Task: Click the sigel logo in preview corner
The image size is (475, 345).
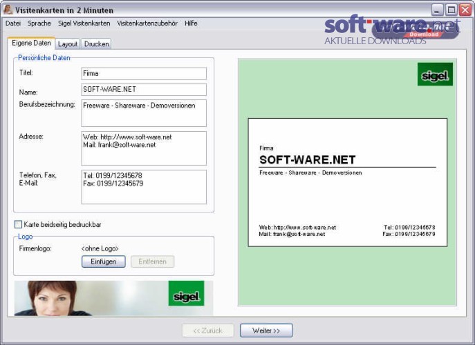Action: click(x=435, y=74)
